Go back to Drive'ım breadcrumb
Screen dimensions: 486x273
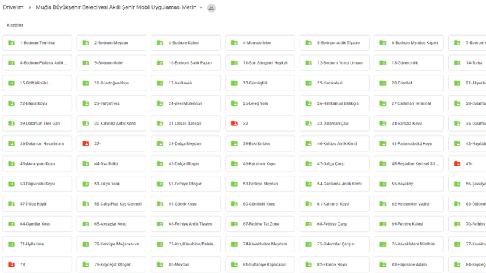point(13,7)
